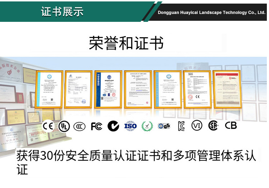Image resolution: width=269 pixels, height=188 pixels.
Task: Open the rightmost certificate with red stamp logo
Action: (x=227, y=89)
